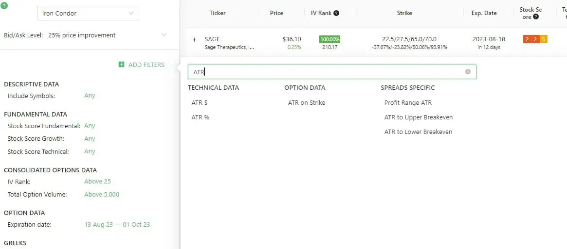Clear the ATR search field with the X icon

click(468, 72)
